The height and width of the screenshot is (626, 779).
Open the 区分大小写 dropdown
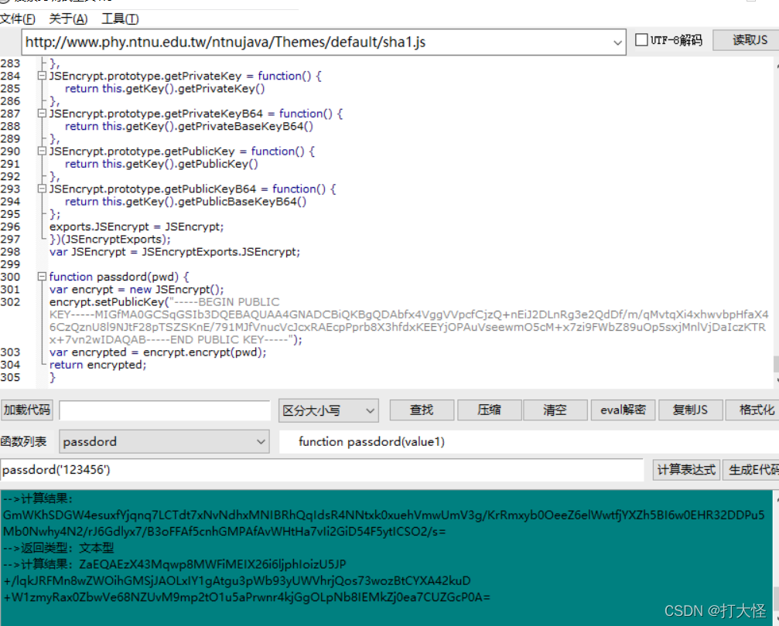point(370,410)
